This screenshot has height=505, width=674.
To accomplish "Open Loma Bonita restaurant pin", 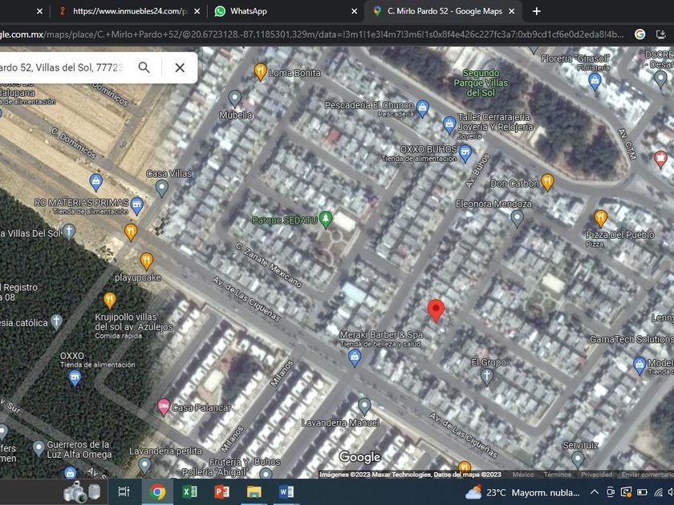I will coord(260,71).
